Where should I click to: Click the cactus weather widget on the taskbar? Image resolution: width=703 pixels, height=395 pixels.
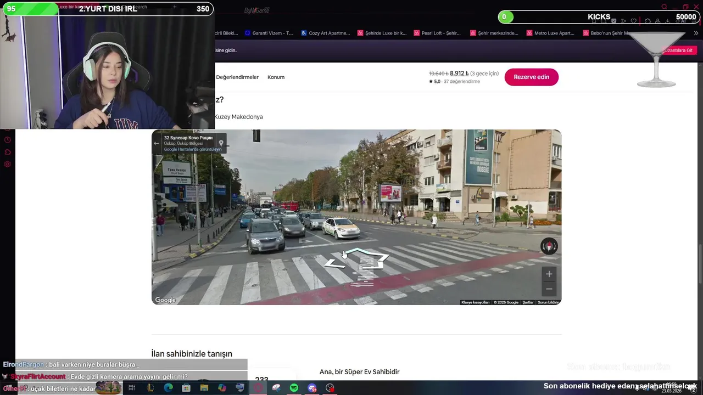tap(109, 388)
